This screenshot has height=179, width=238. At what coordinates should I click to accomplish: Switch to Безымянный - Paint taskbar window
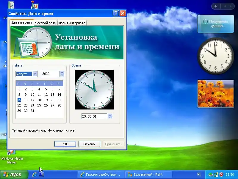149,175
